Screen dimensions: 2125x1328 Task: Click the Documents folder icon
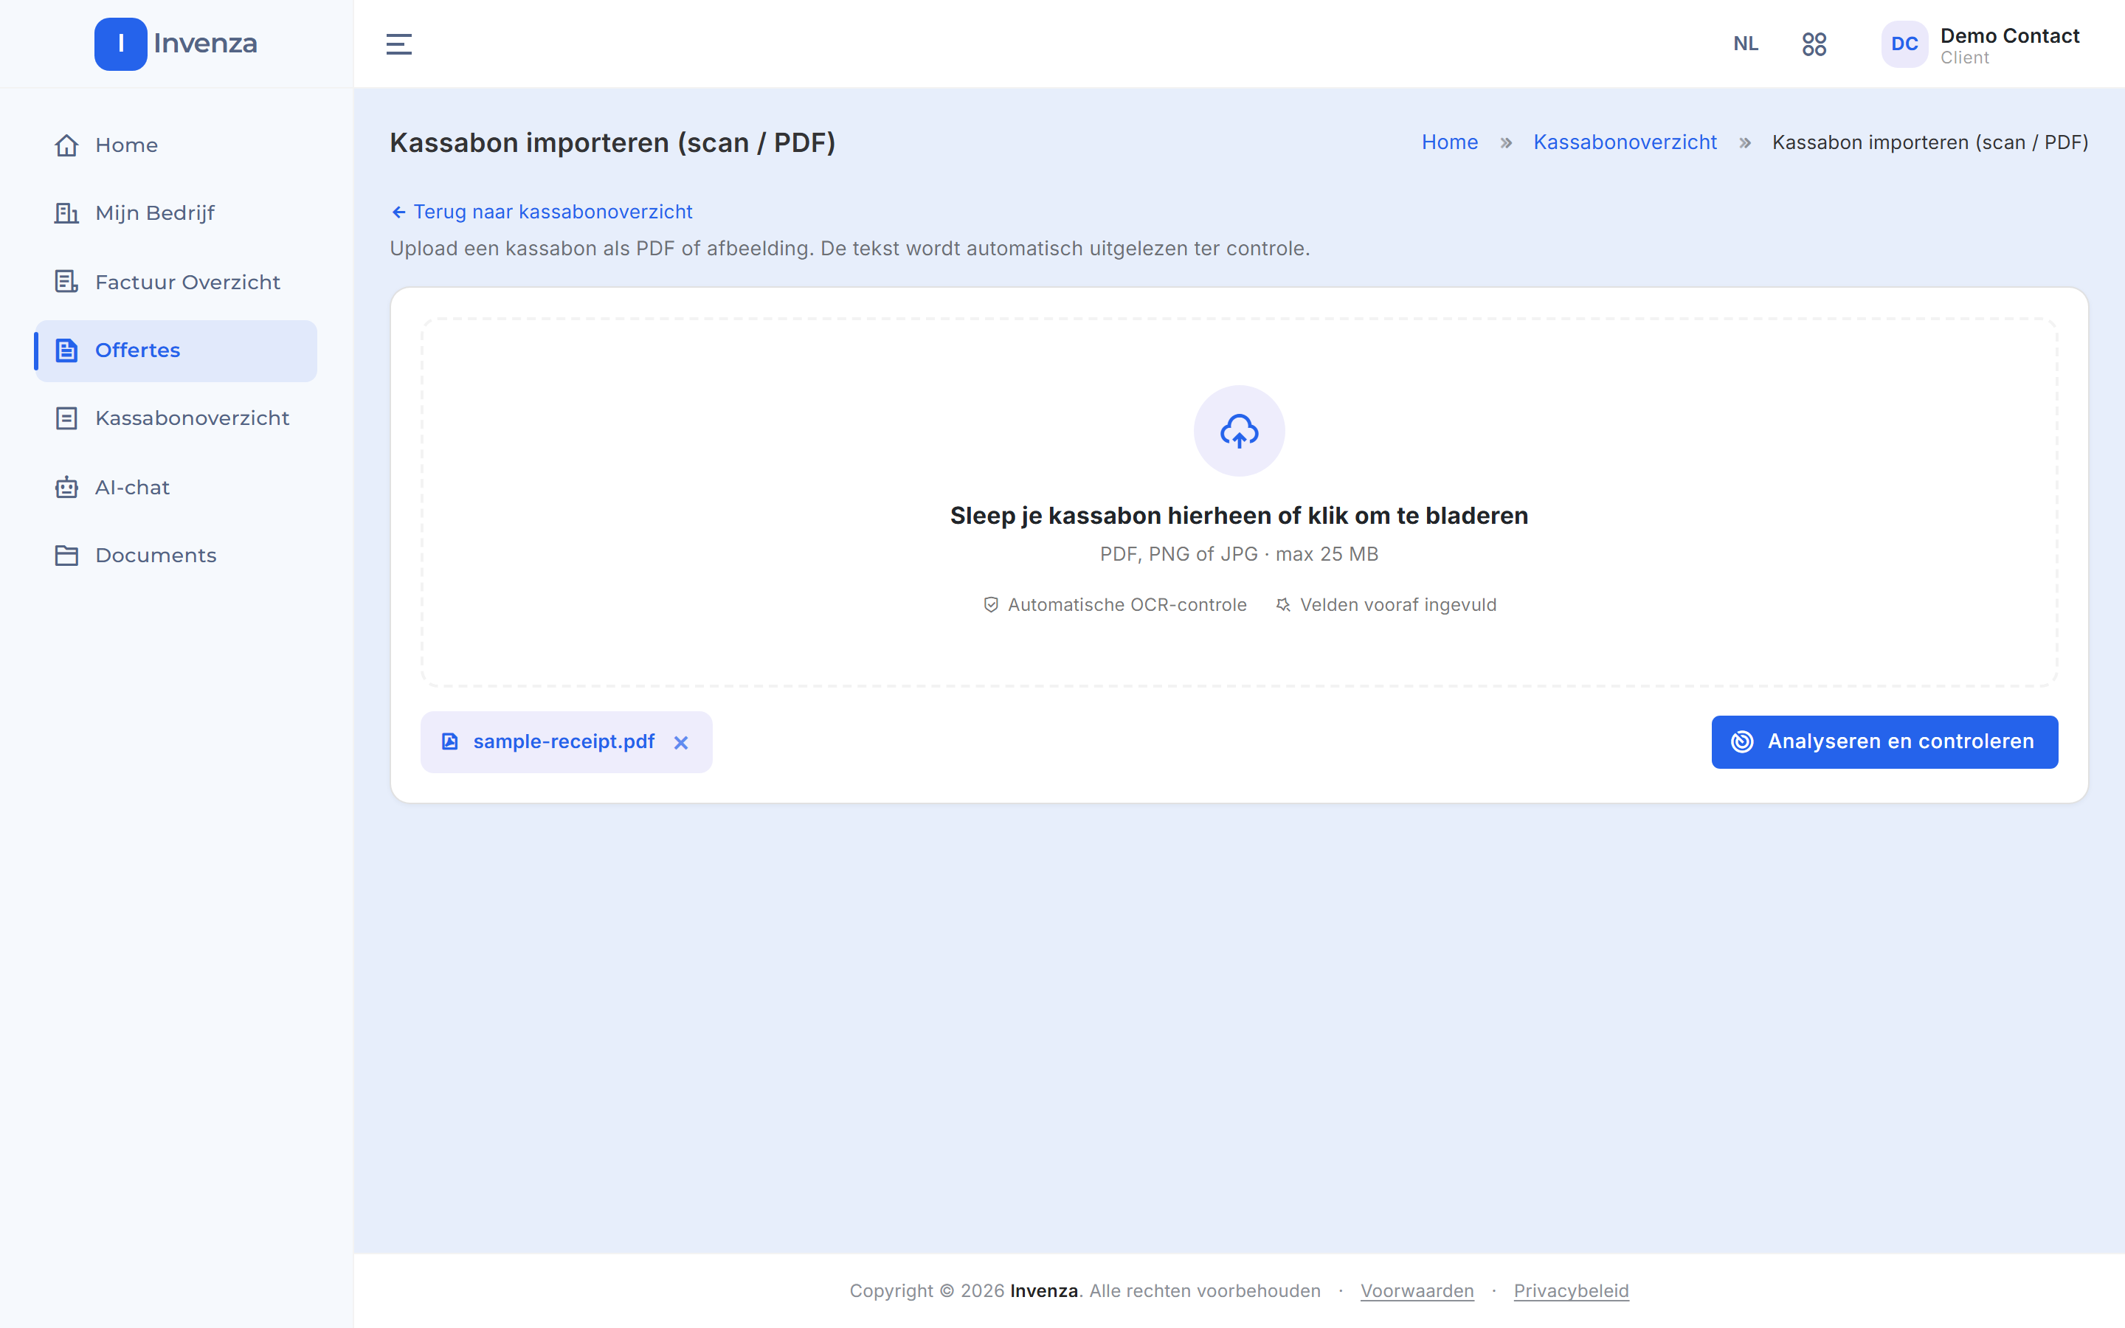(x=66, y=555)
